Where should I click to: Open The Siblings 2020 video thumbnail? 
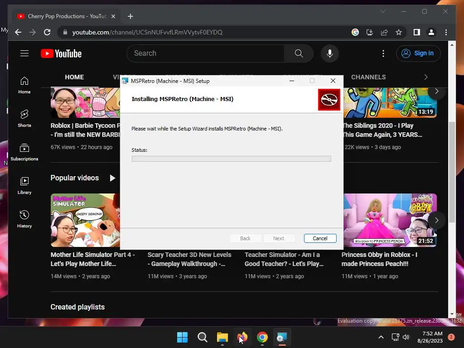pyautogui.click(x=390, y=102)
